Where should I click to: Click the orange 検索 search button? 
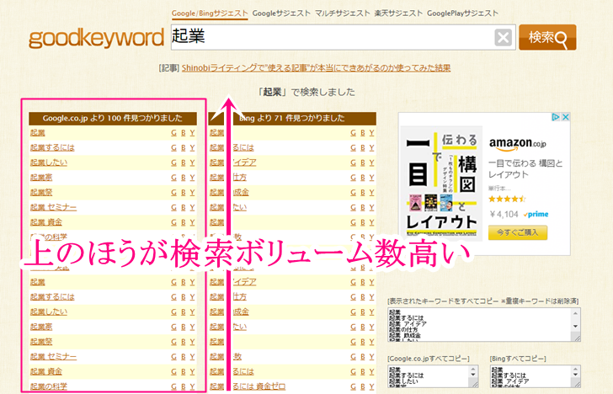(x=547, y=38)
